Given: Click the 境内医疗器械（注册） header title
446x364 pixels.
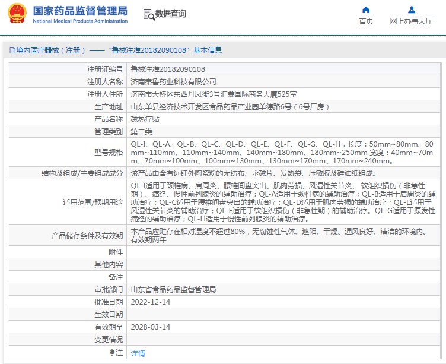Looking at the screenshot, I should (50, 50).
